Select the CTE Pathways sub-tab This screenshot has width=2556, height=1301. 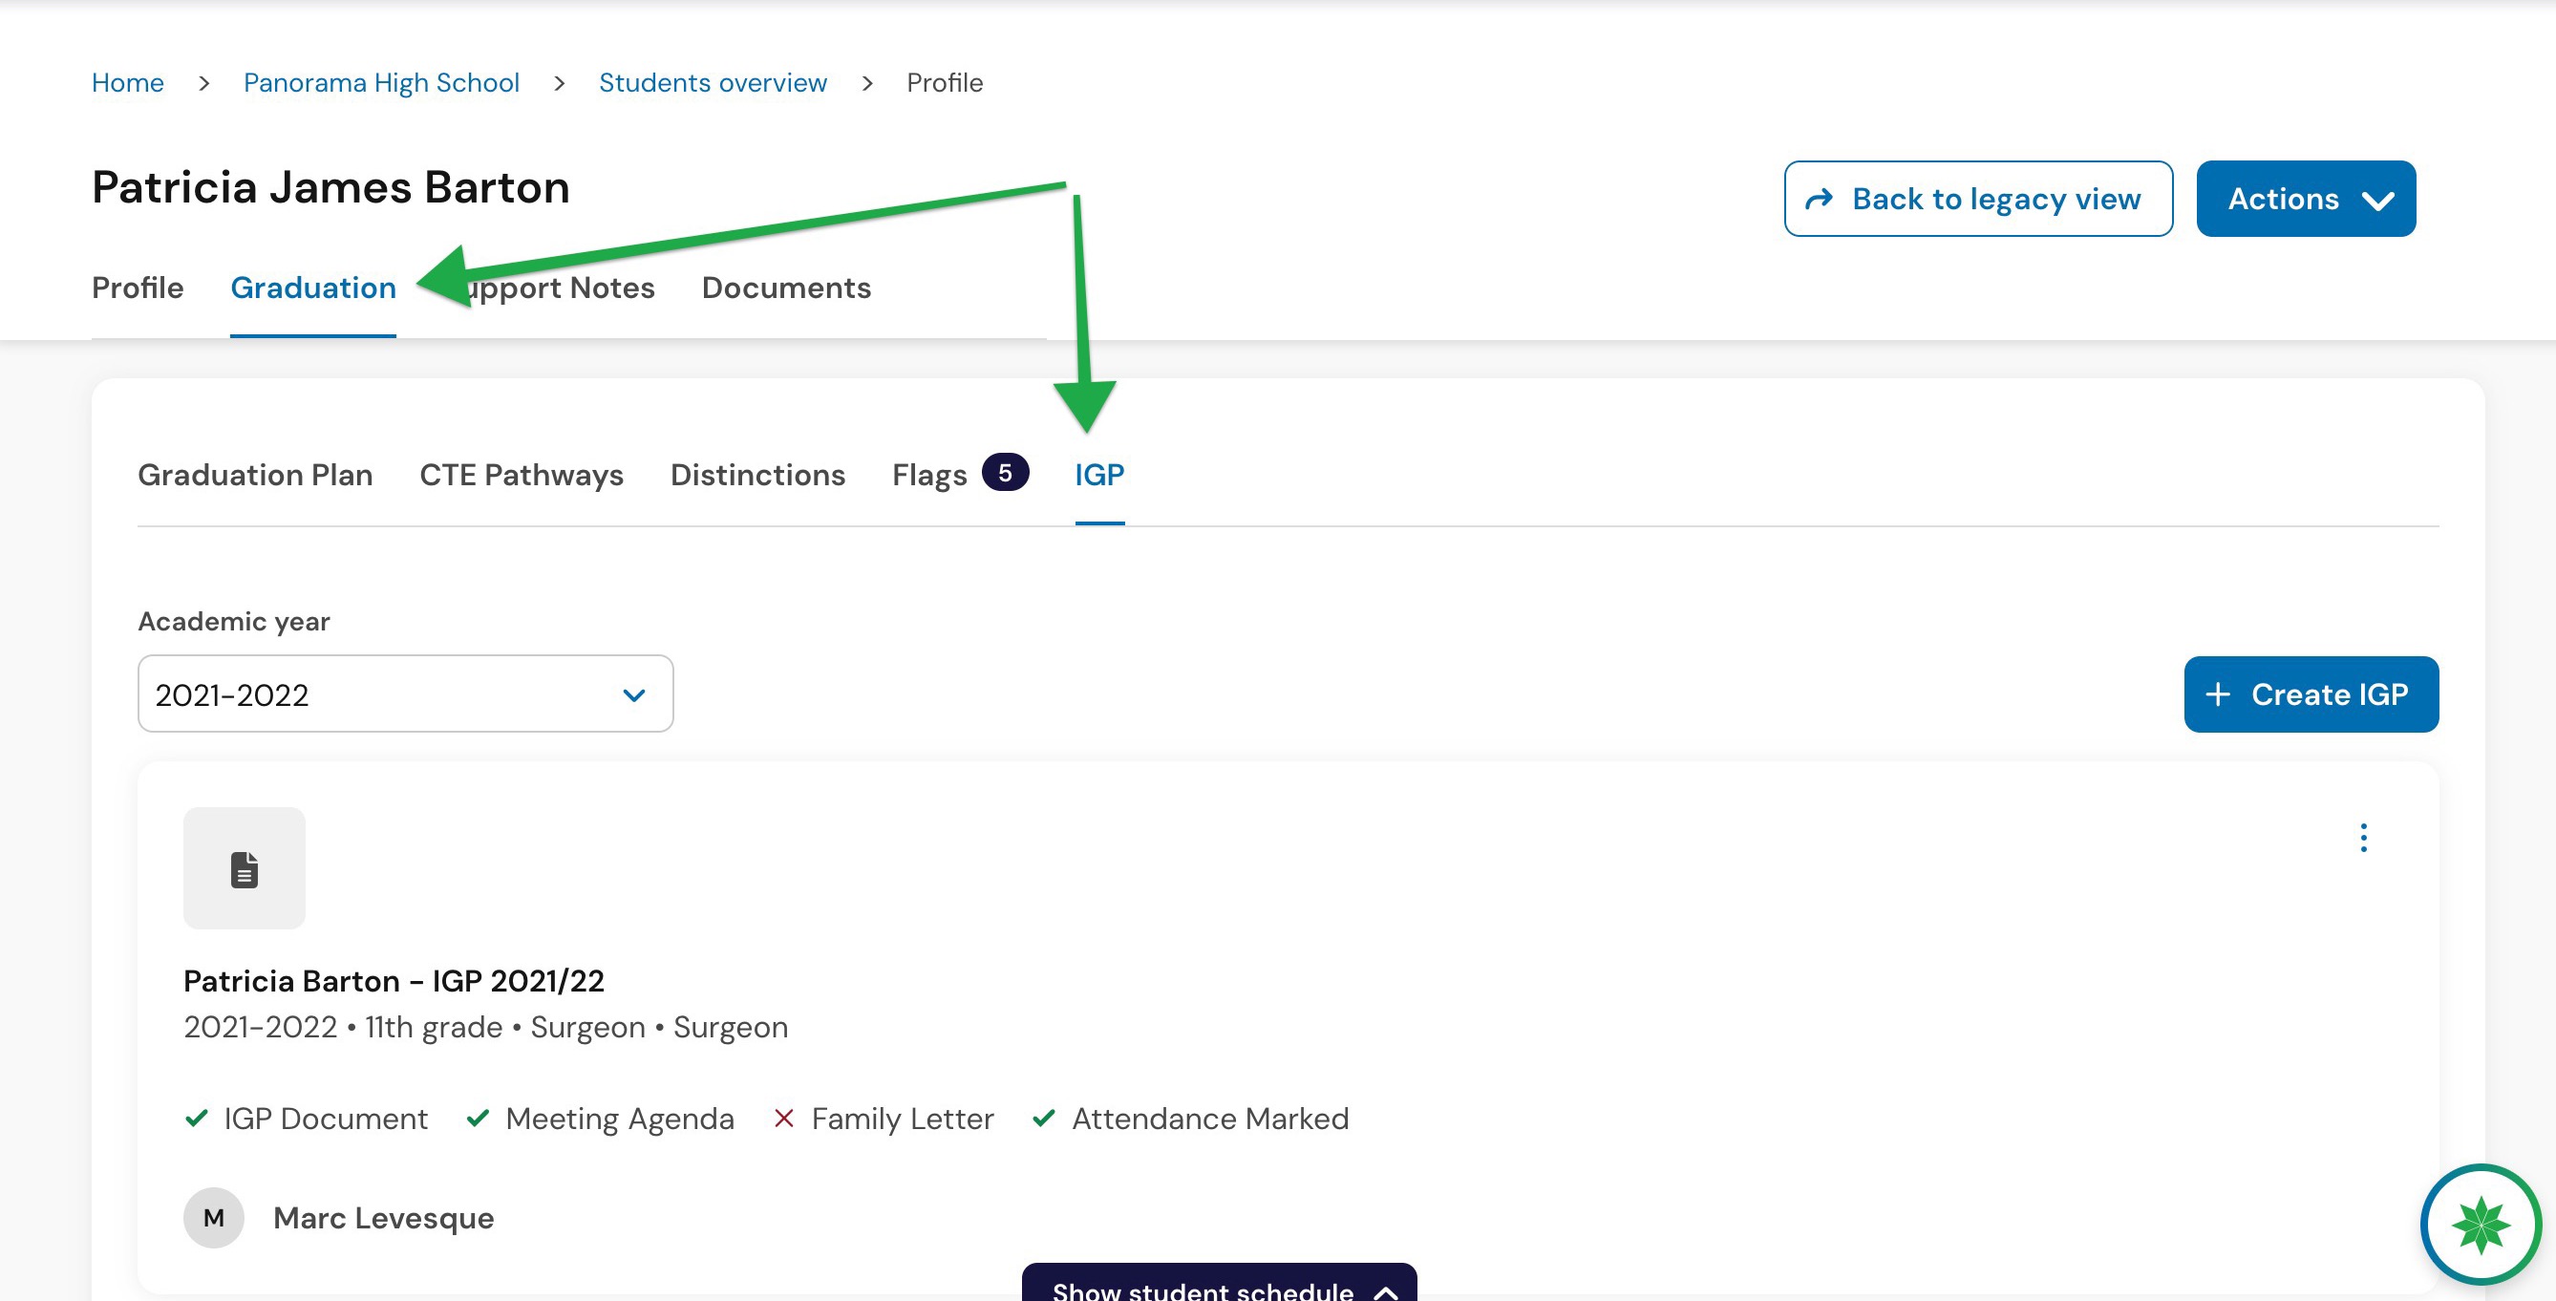[521, 475]
